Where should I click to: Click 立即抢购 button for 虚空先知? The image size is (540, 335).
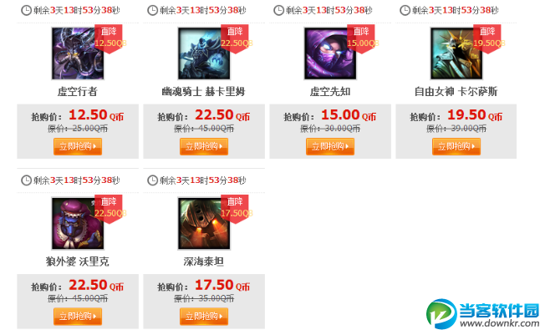330,147
